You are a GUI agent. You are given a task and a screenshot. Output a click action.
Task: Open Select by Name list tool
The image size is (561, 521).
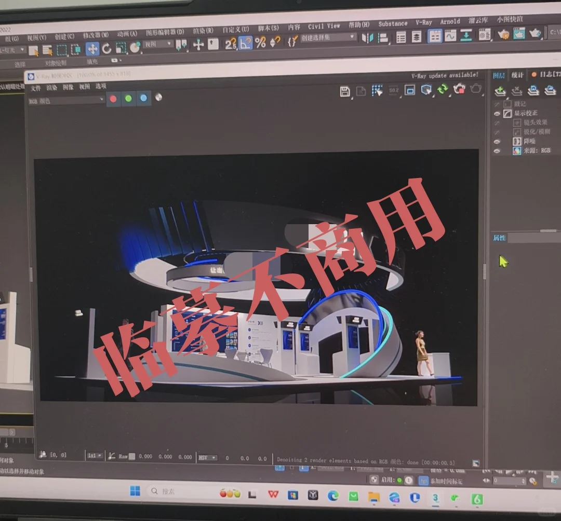[x=47, y=50]
